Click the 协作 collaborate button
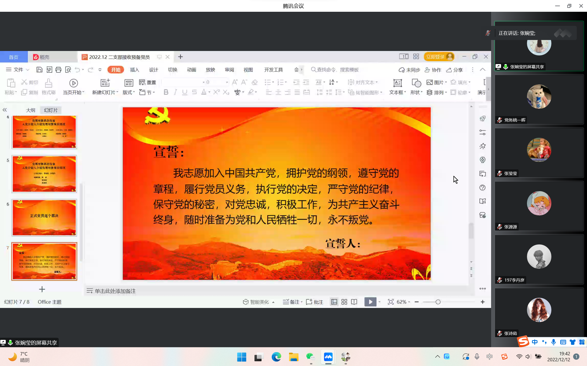The width and height of the screenshot is (587, 366). click(433, 70)
